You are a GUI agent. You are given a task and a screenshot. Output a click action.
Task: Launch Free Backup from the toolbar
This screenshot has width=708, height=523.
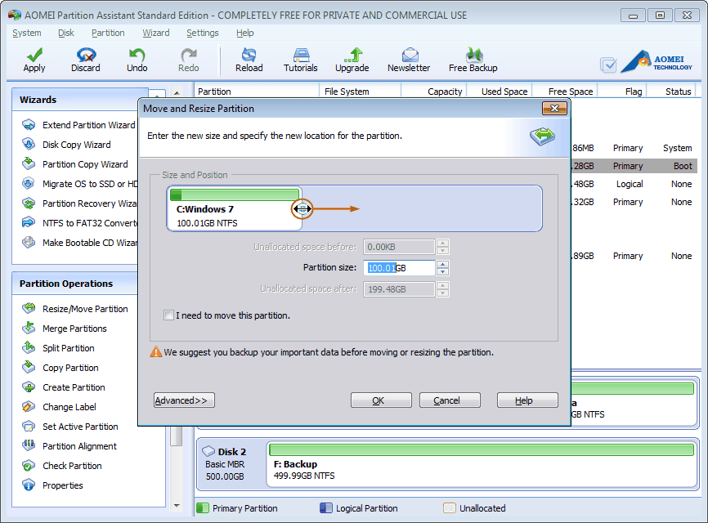[473, 59]
